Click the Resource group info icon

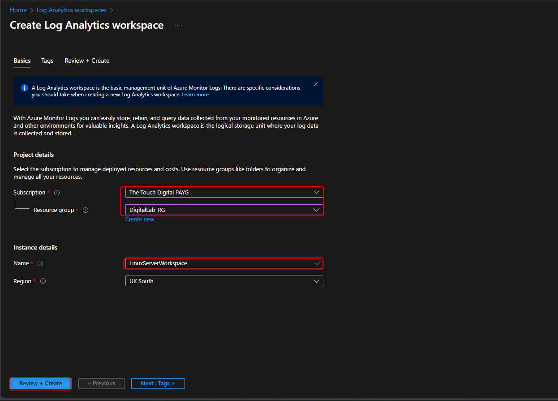86,210
